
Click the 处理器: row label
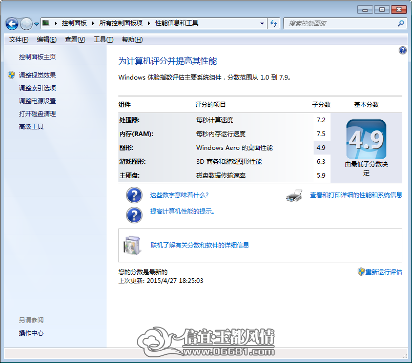pos(129,120)
